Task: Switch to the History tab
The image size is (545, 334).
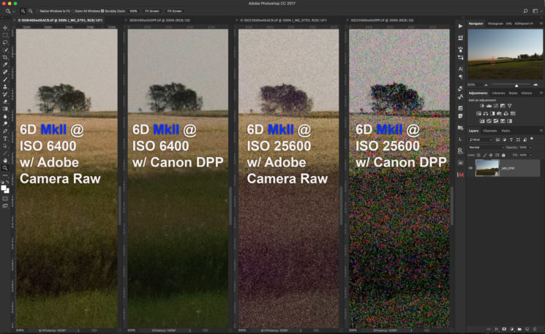Action: pyautogui.click(x=527, y=93)
